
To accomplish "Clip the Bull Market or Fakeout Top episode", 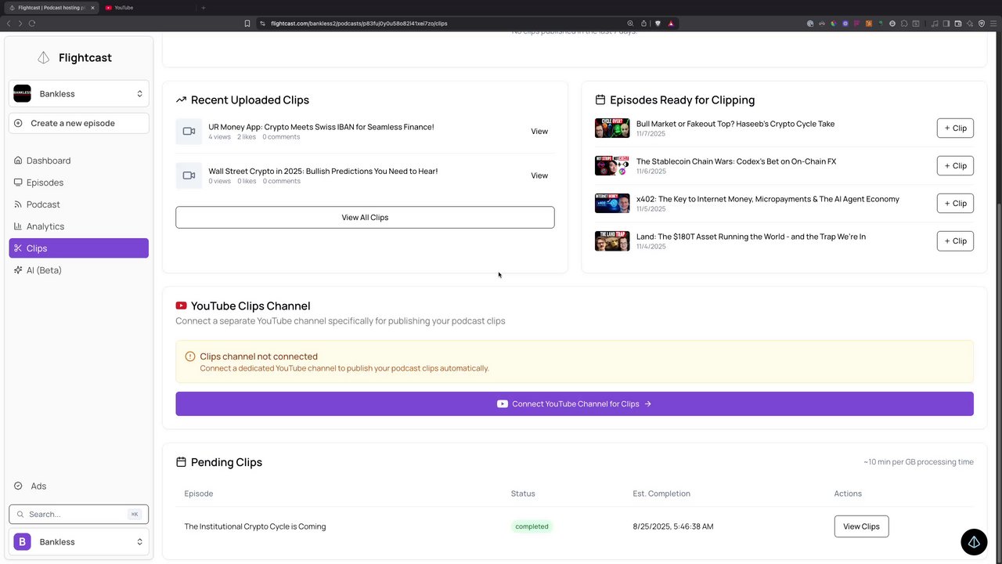I will pyautogui.click(x=955, y=128).
